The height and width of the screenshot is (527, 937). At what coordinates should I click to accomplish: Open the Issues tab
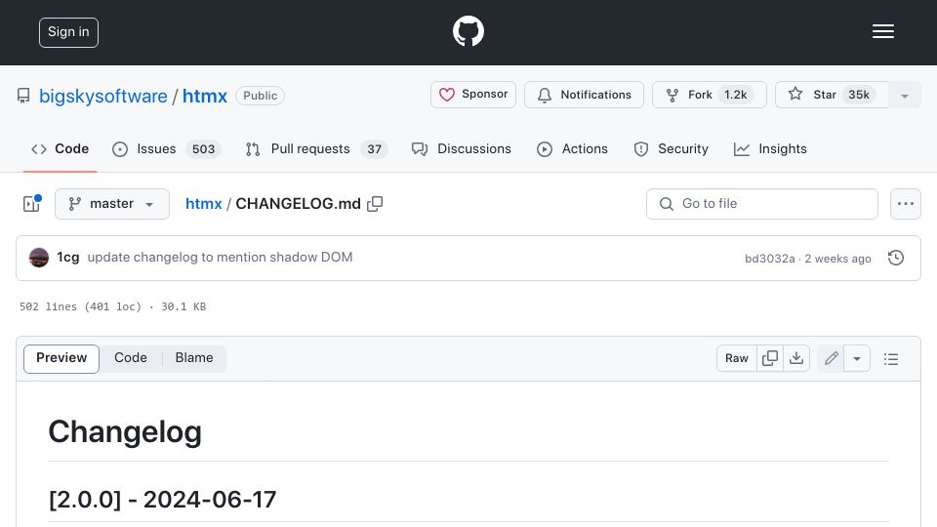pos(166,148)
